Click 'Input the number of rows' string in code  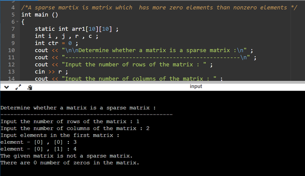pyautogui.click(x=134, y=64)
